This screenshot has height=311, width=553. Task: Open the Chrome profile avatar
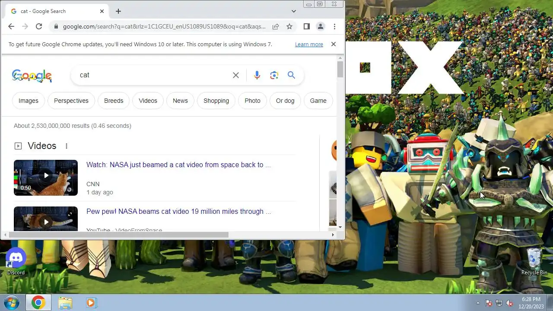click(321, 26)
